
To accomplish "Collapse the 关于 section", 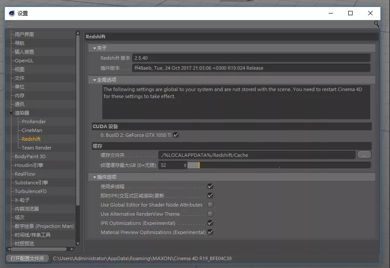I will (94, 48).
